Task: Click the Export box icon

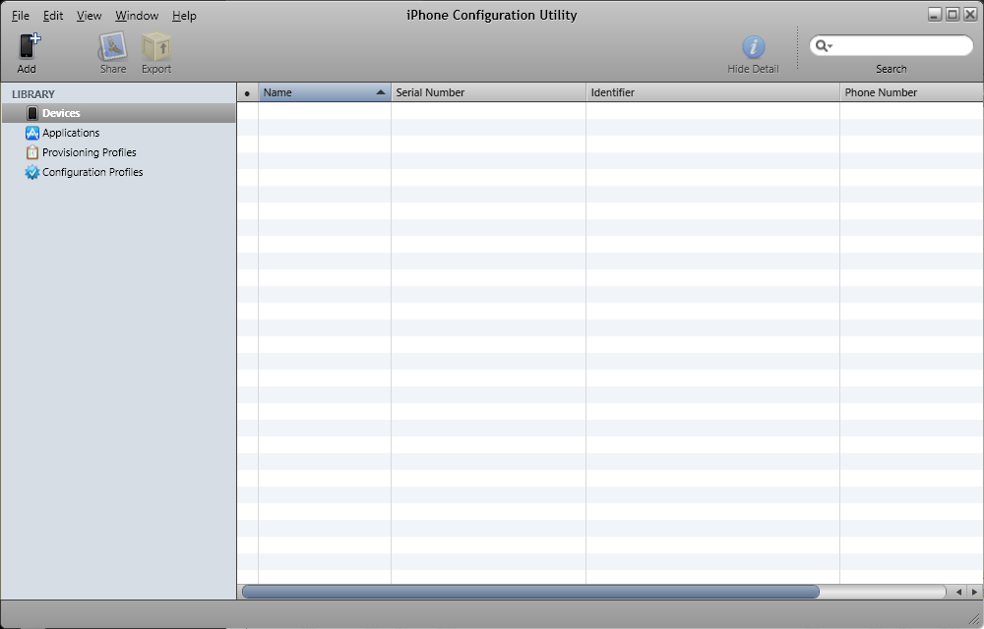Action: (155, 46)
